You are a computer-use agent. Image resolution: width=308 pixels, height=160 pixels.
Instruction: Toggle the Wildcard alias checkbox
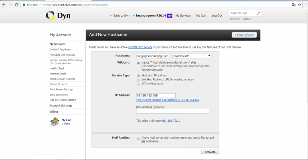pos(138,63)
